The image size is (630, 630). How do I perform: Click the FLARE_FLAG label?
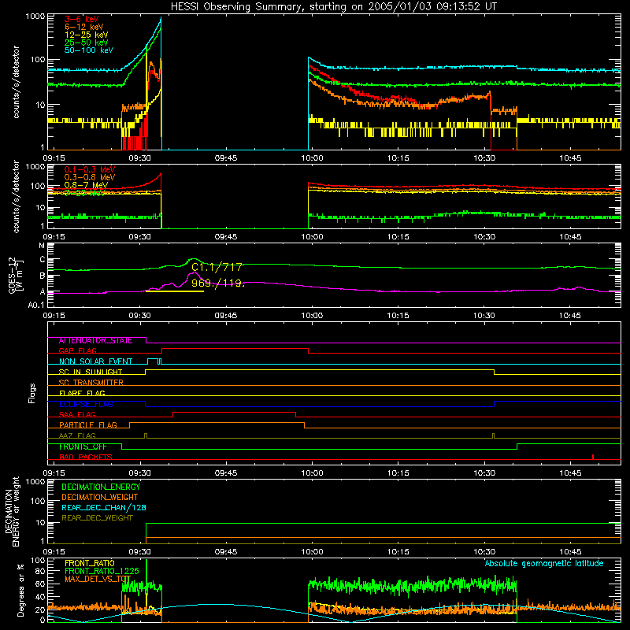[82, 393]
